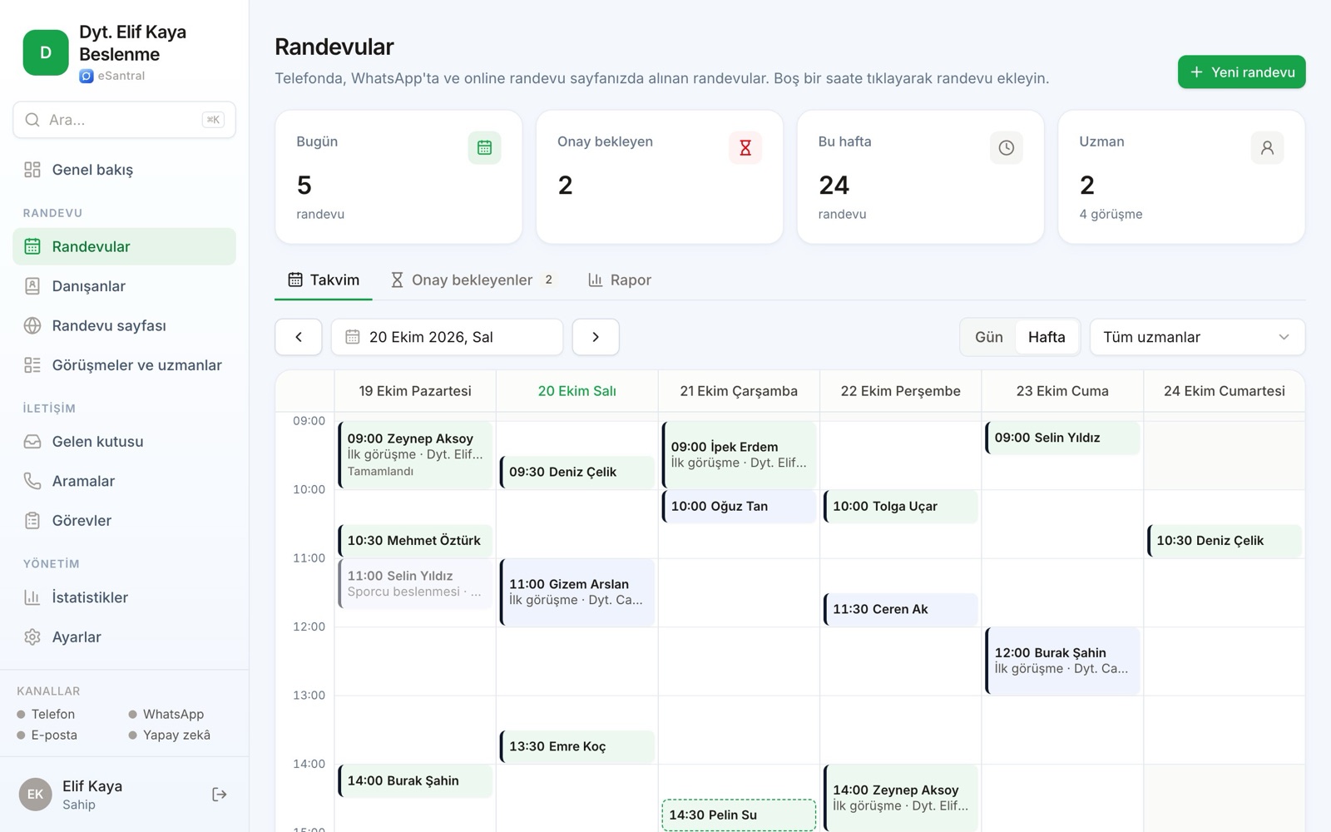This screenshot has width=1331, height=832.
Task: Switch to the Onay bekleyenler tab
Action: (473, 280)
